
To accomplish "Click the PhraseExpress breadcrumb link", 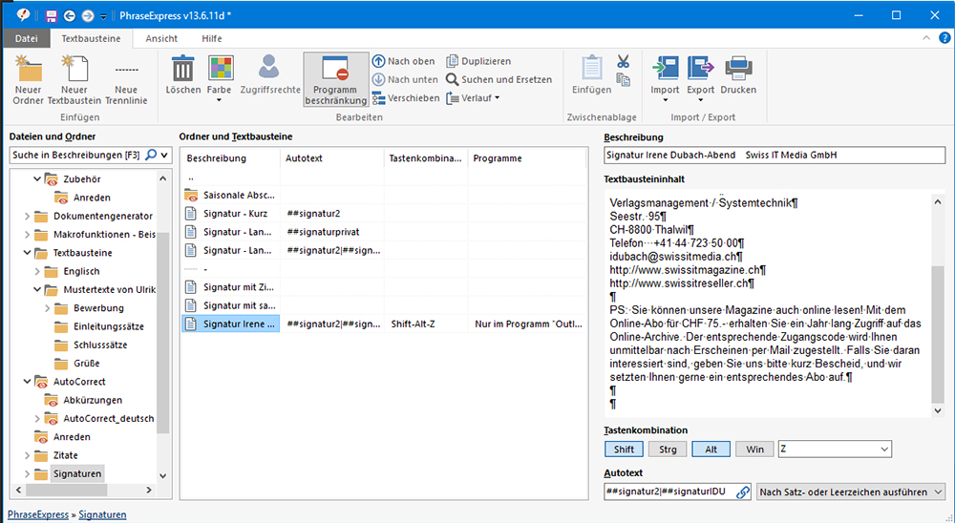I will (x=38, y=514).
